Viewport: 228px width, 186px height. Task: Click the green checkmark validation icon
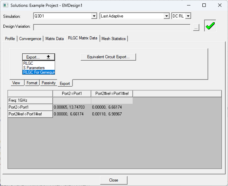[x=210, y=26]
